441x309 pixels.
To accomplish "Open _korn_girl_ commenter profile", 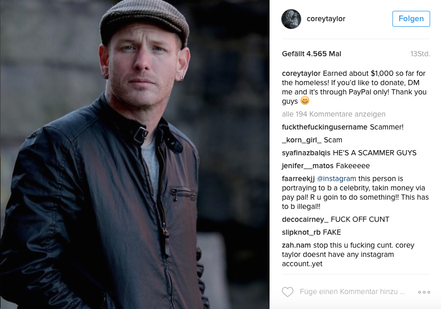I will tap(302, 140).
